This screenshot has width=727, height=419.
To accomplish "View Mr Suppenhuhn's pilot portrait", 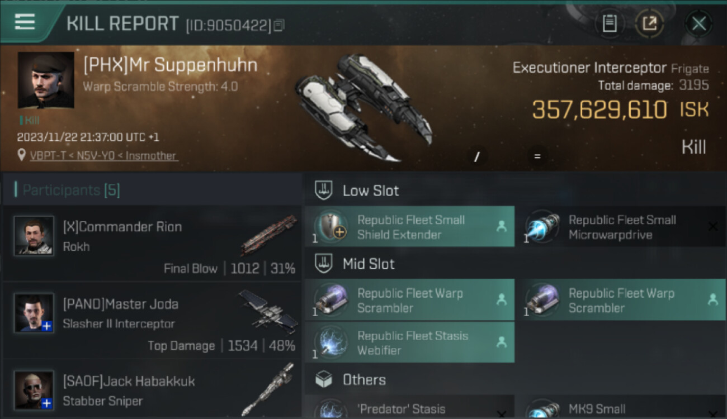I will coord(46,80).
